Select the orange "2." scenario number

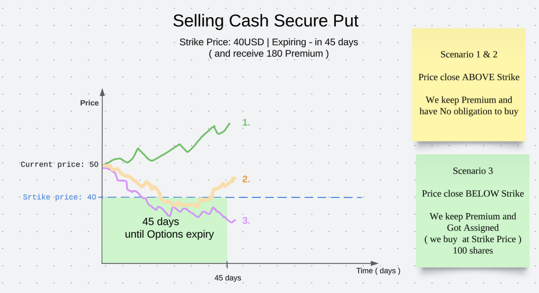[x=246, y=179]
